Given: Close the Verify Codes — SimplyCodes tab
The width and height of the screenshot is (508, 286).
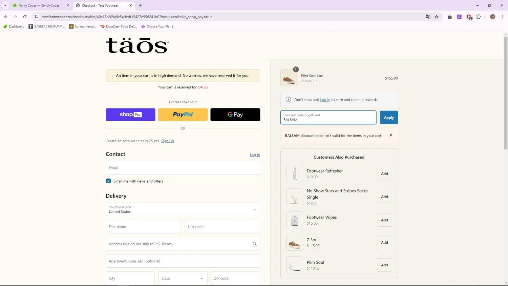Looking at the screenshot, I should [x=68, y=5].
